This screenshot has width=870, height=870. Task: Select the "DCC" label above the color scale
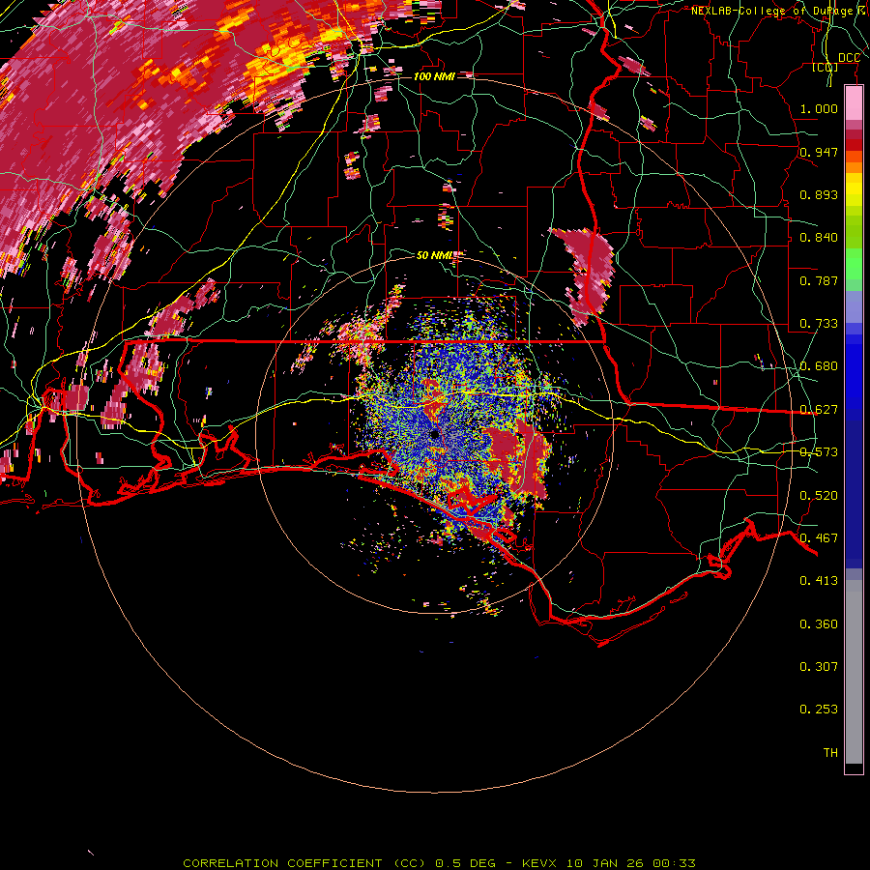click(849, 58)
